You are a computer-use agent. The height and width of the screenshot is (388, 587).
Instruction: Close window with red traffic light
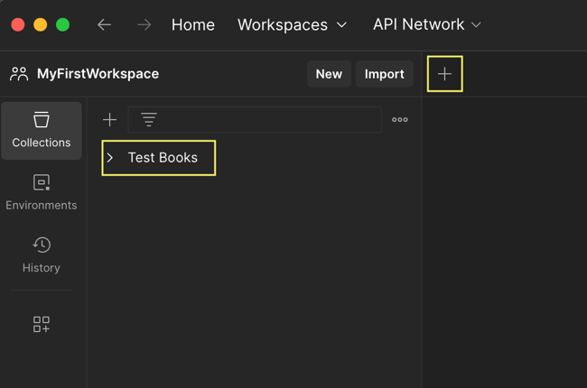click(18, 24)
